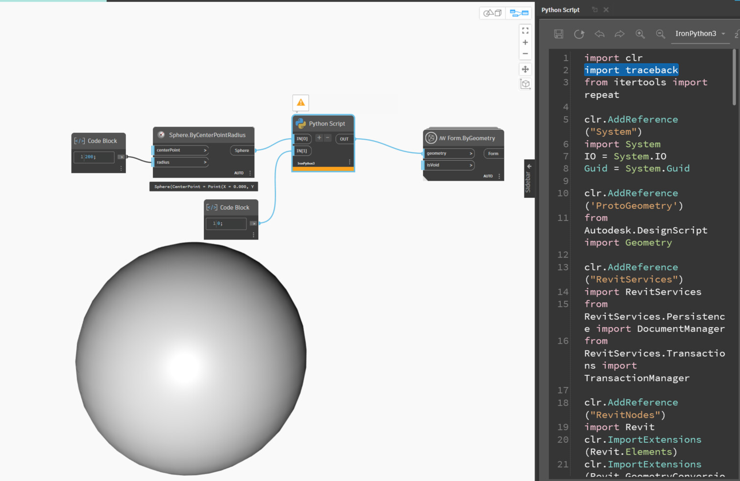Open the IronPython3 engine dropdown
The height and width of the screenshot is (481, 740).
click(x=700, y=34)
